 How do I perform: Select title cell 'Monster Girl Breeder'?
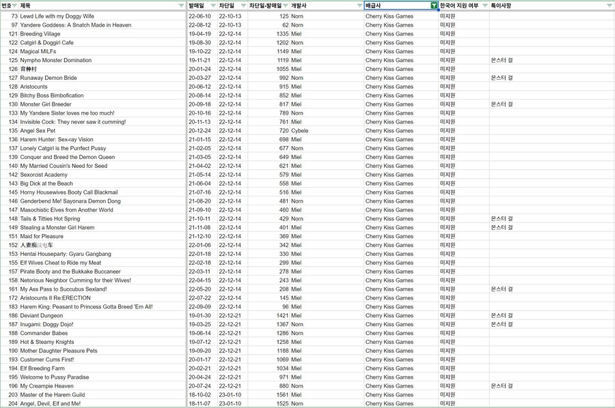(x=46, y=104)
